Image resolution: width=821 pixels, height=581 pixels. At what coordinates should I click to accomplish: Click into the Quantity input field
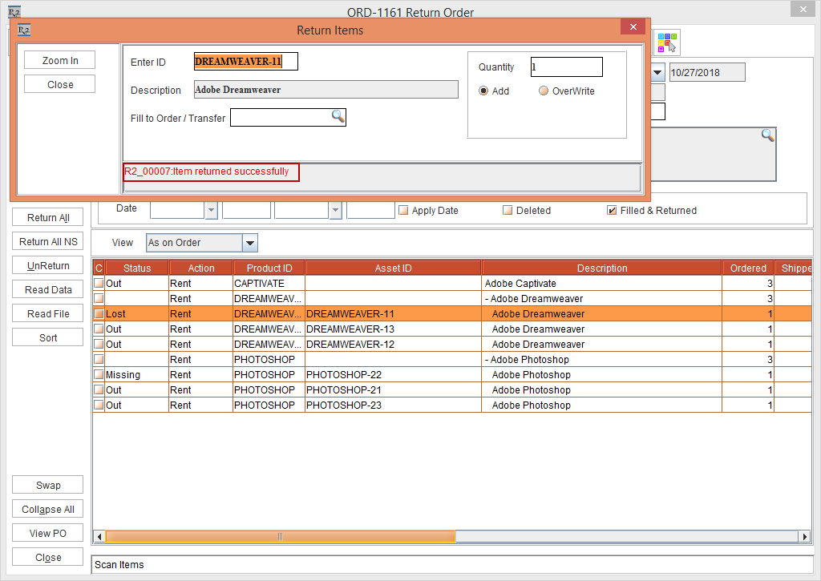tap(566, 67)
